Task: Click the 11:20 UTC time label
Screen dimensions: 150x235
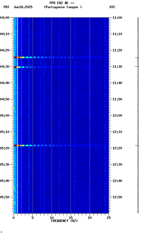Action: pyautogui.click(x=117, y=50)
